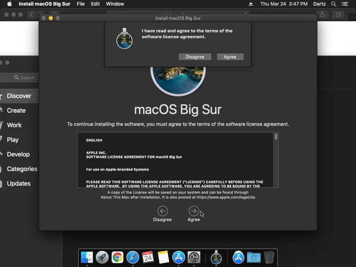Screen dimensions: 356x267
Task: Click Disagree in the license confirmation dialog
Action: (x=195, y=57)
